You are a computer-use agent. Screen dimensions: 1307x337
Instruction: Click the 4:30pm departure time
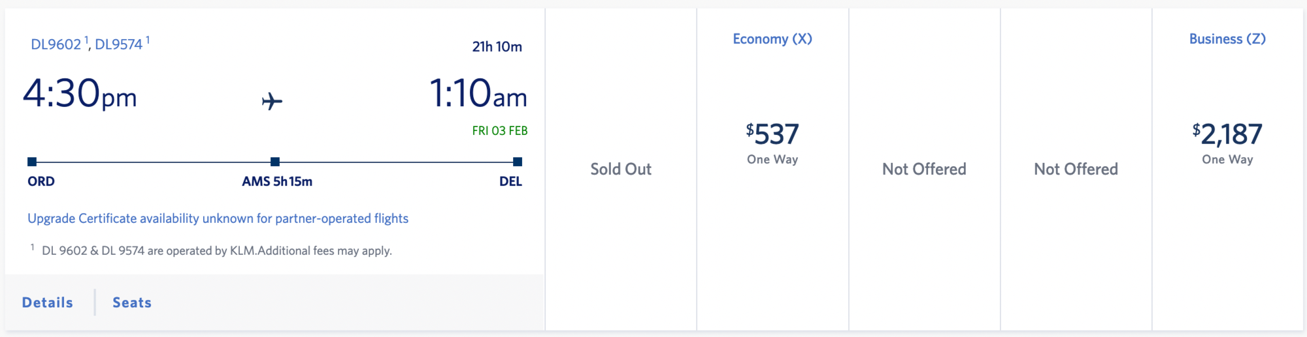coord(80,94)
